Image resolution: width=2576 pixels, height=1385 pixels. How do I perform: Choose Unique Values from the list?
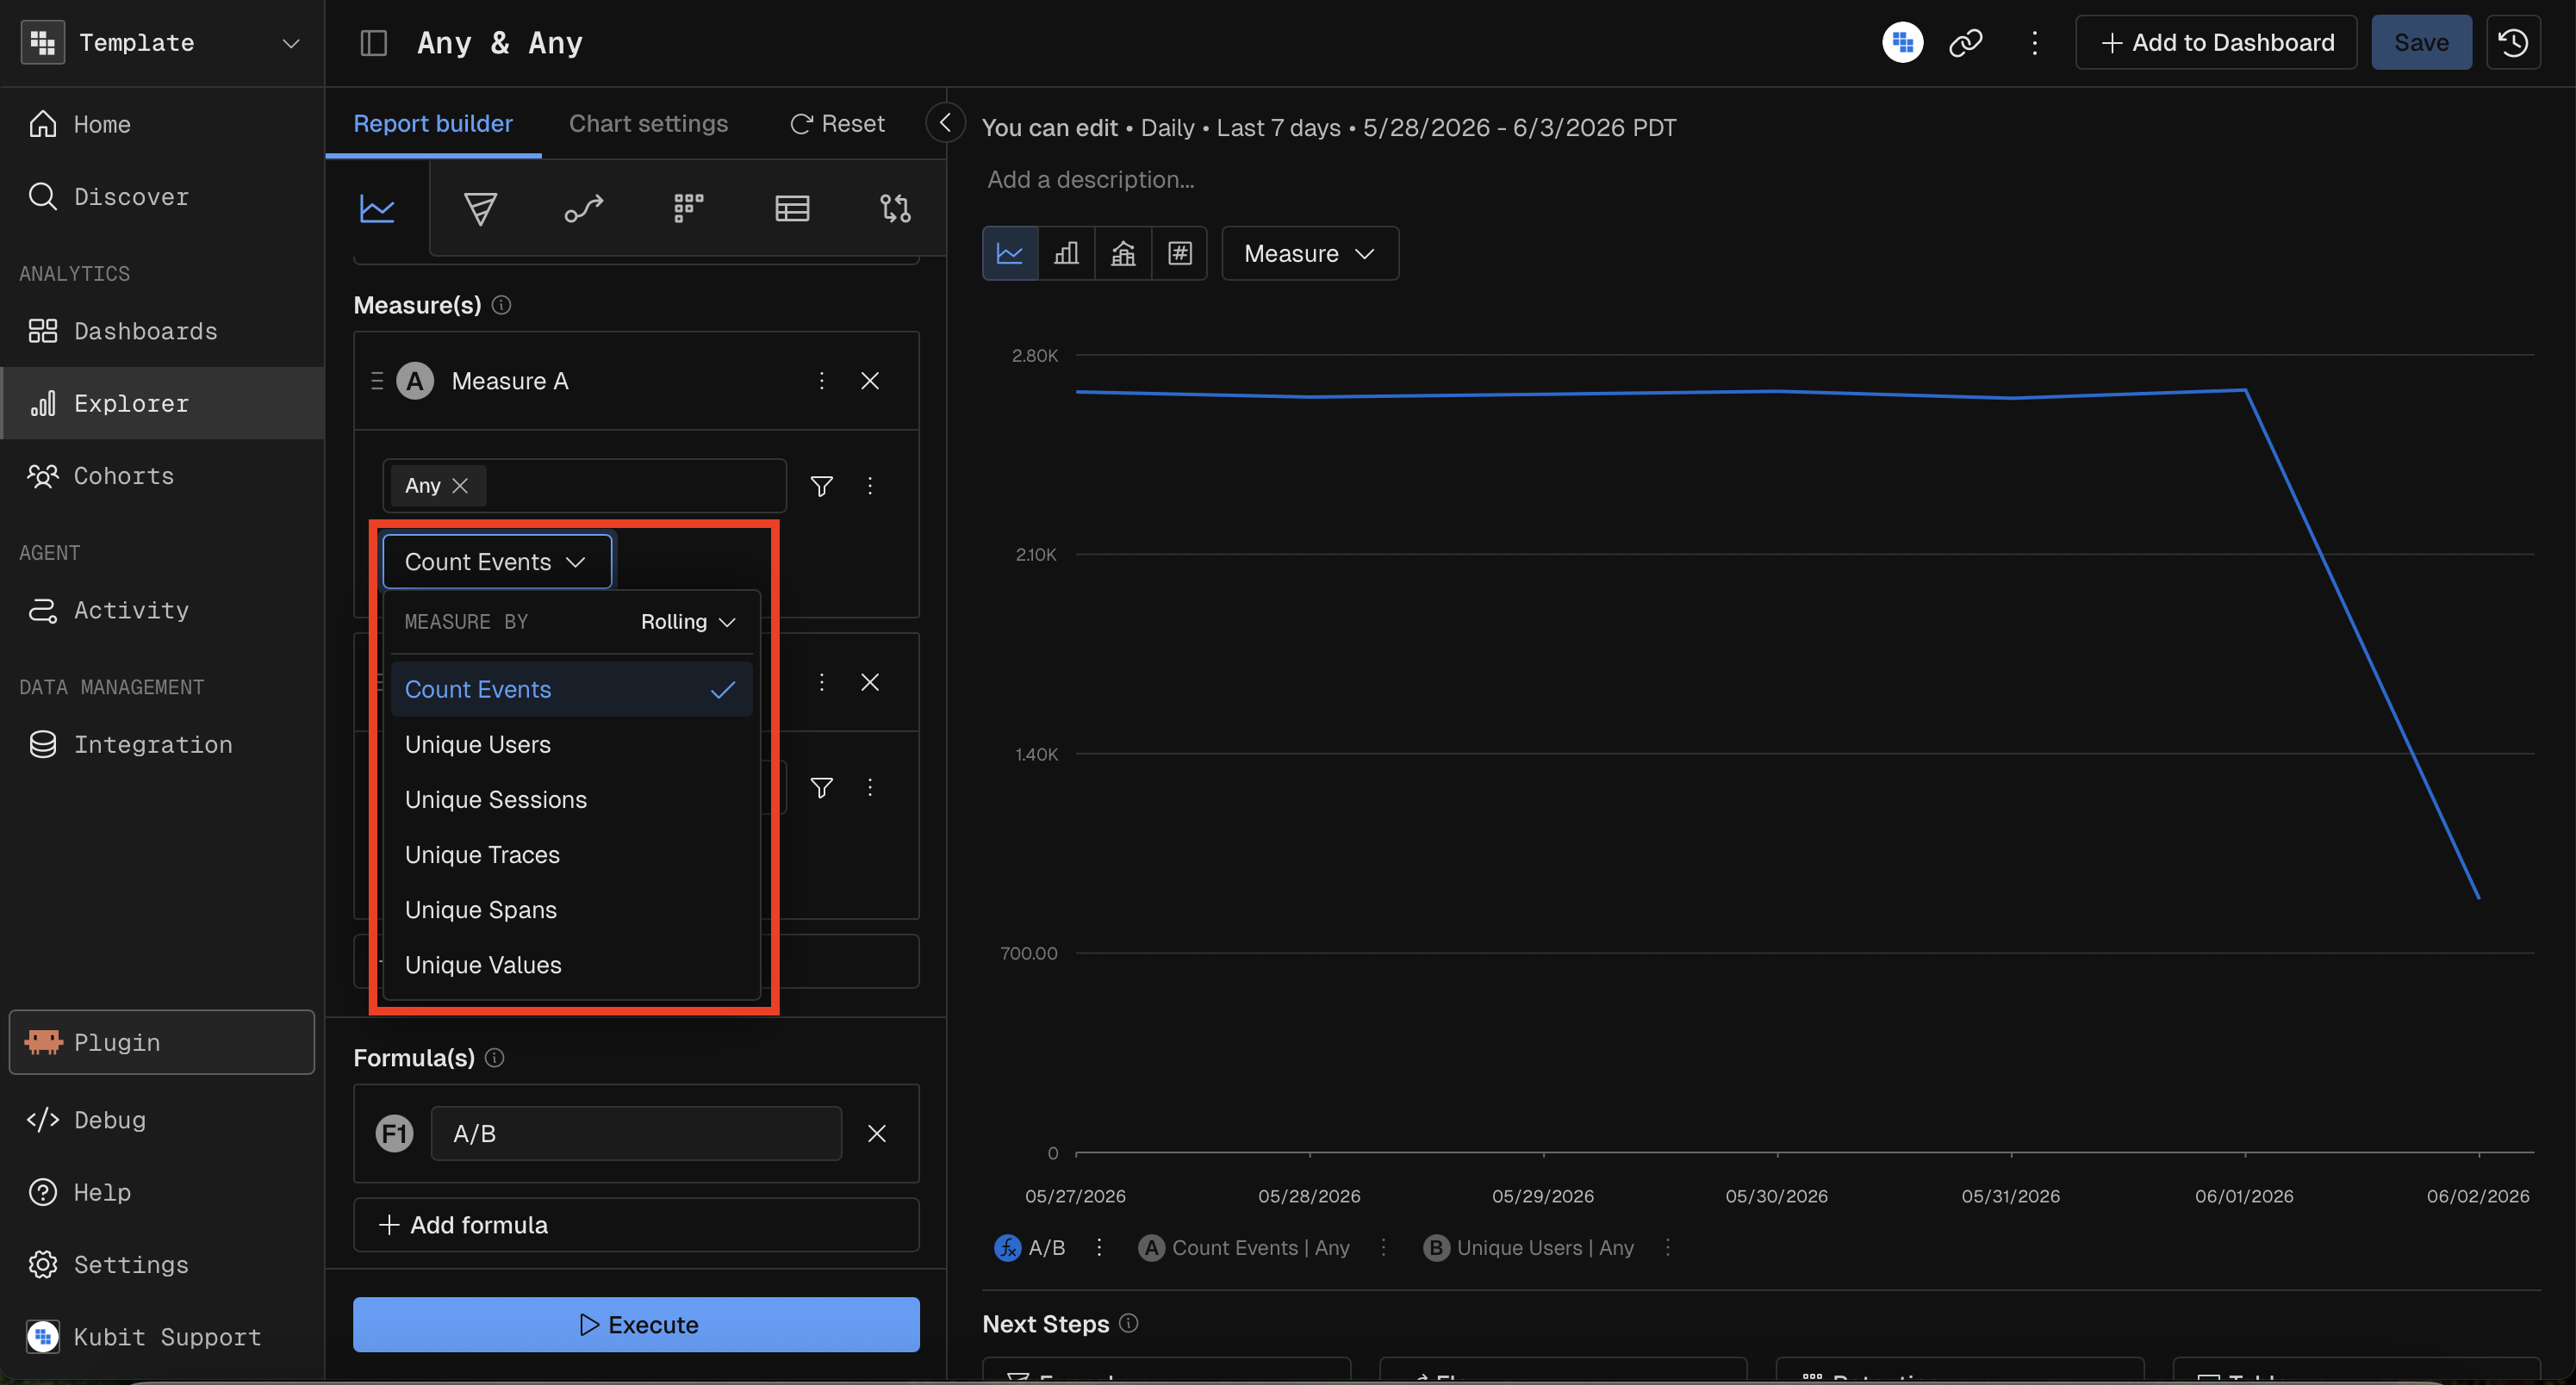click(x=571, y=964)
